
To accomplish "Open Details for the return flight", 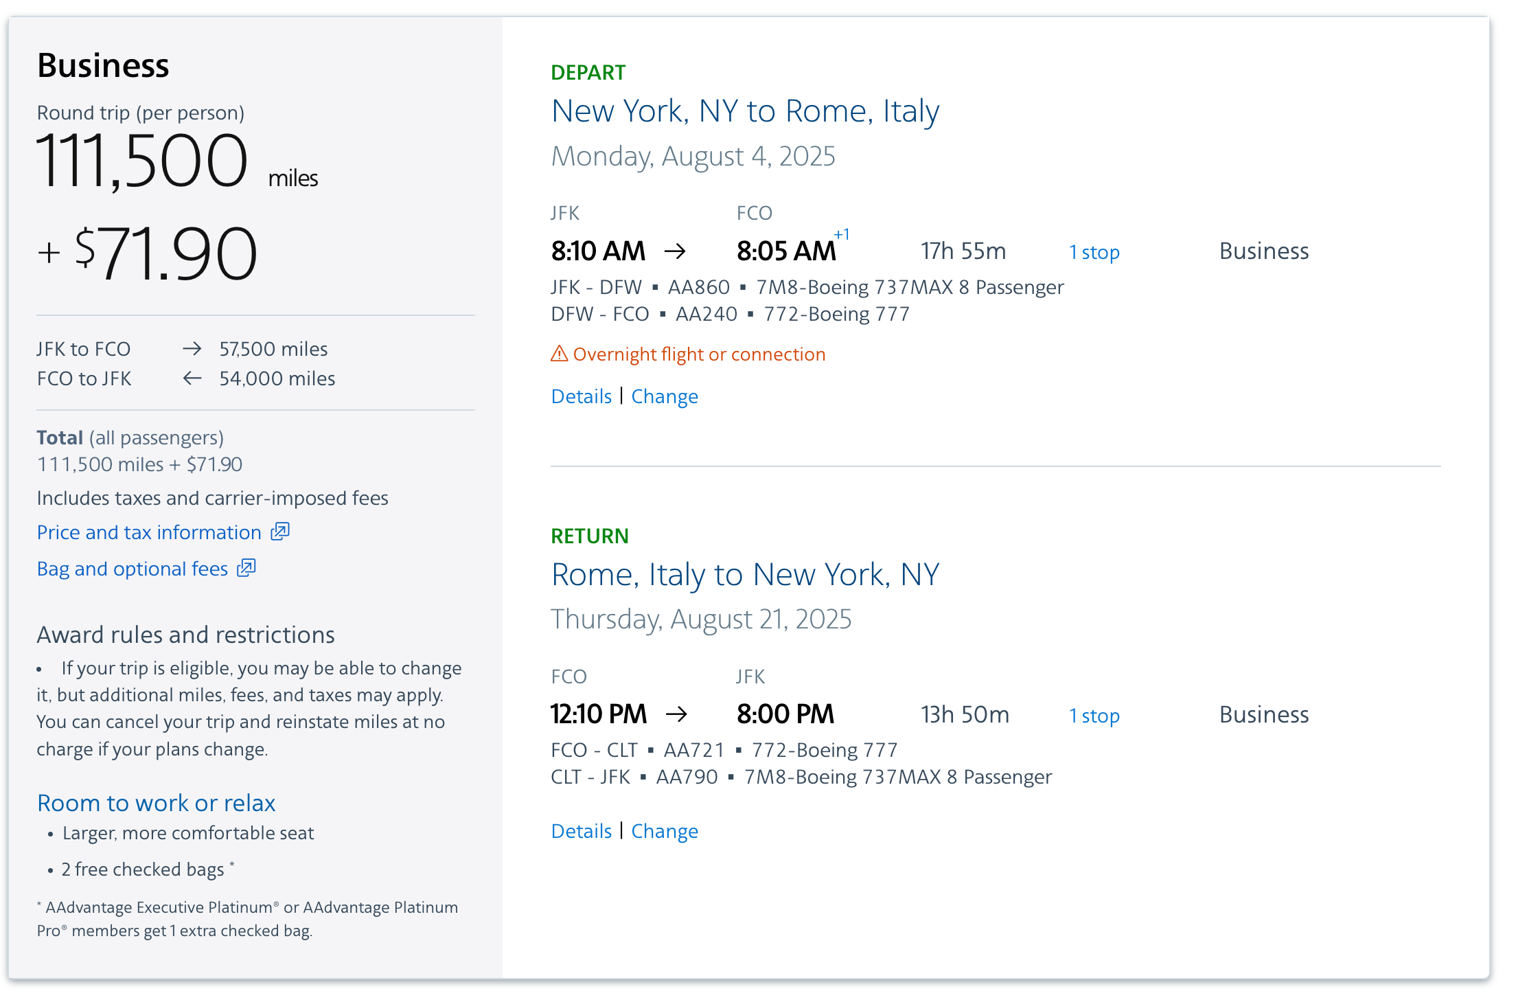I will (x=581, y=831).
